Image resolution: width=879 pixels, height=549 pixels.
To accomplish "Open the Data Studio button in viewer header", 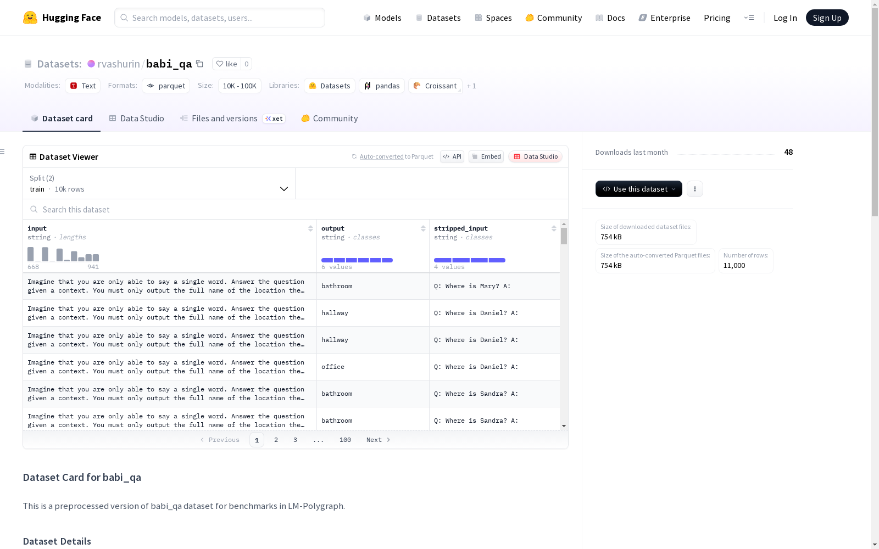I will point(536,156).
